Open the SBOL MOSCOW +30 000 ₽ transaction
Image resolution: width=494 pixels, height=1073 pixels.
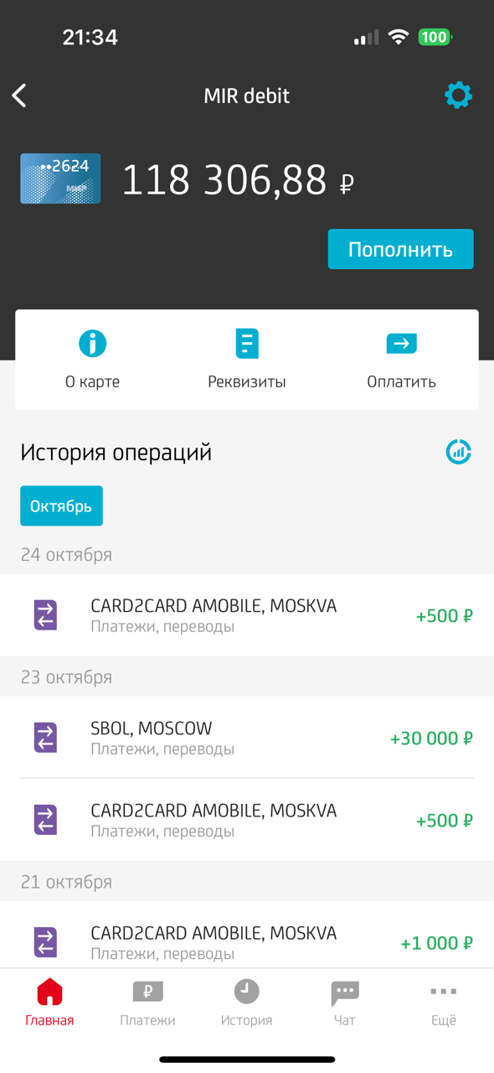point(247,738)
